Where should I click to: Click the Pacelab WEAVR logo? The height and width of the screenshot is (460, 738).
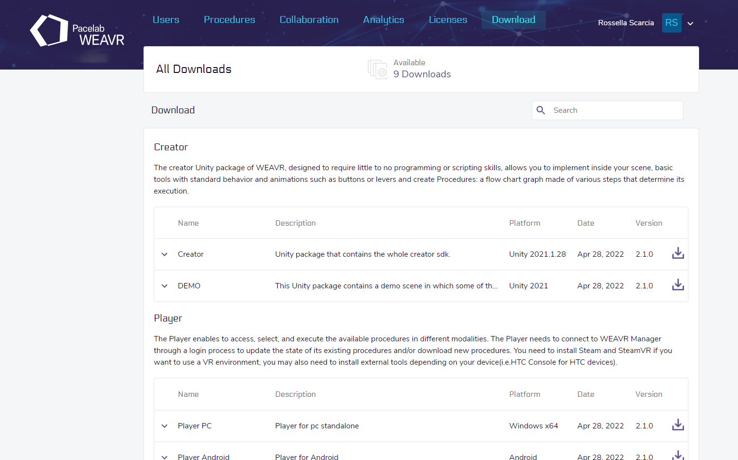click(77, 31)
